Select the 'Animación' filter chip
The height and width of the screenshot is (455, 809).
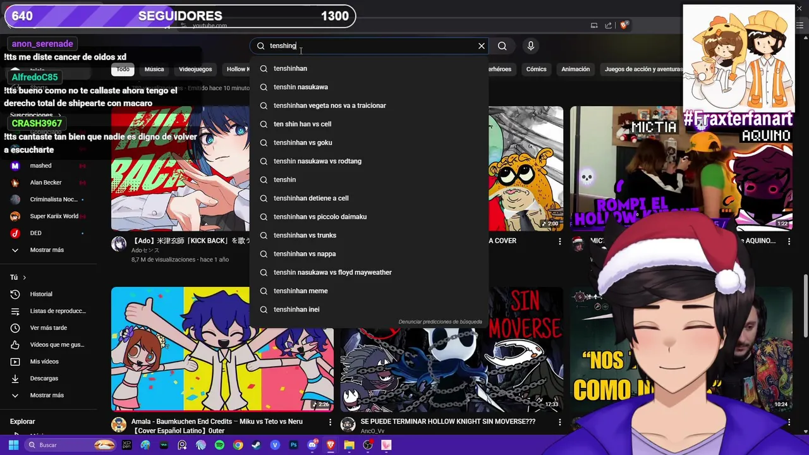pos(575,69)
